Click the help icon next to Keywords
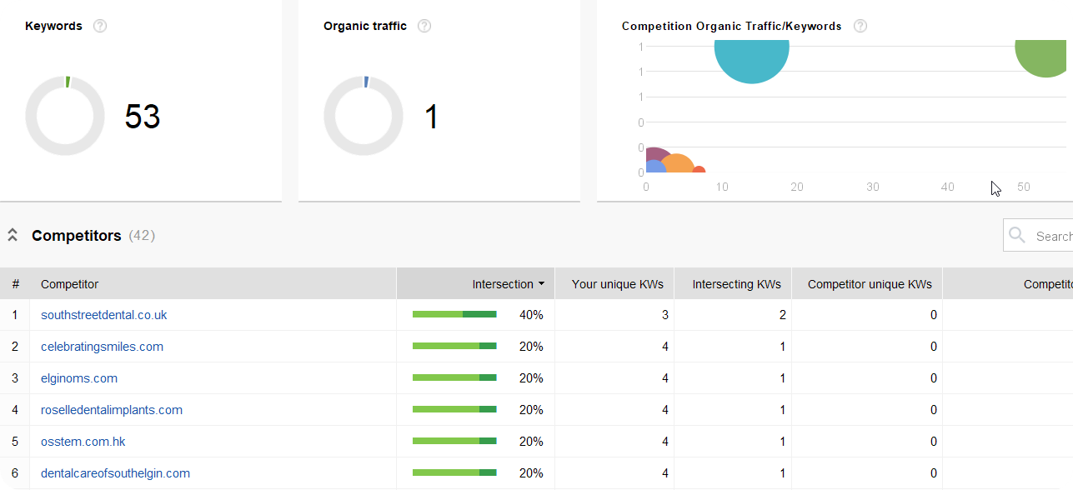The image size is (1073, 490). (100, 26)
